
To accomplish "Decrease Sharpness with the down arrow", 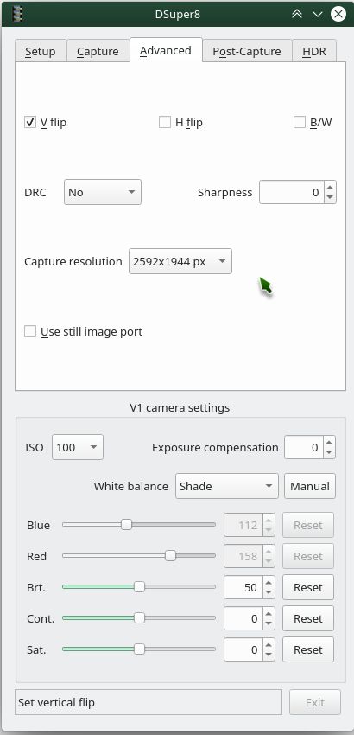I will click(330, 197).
